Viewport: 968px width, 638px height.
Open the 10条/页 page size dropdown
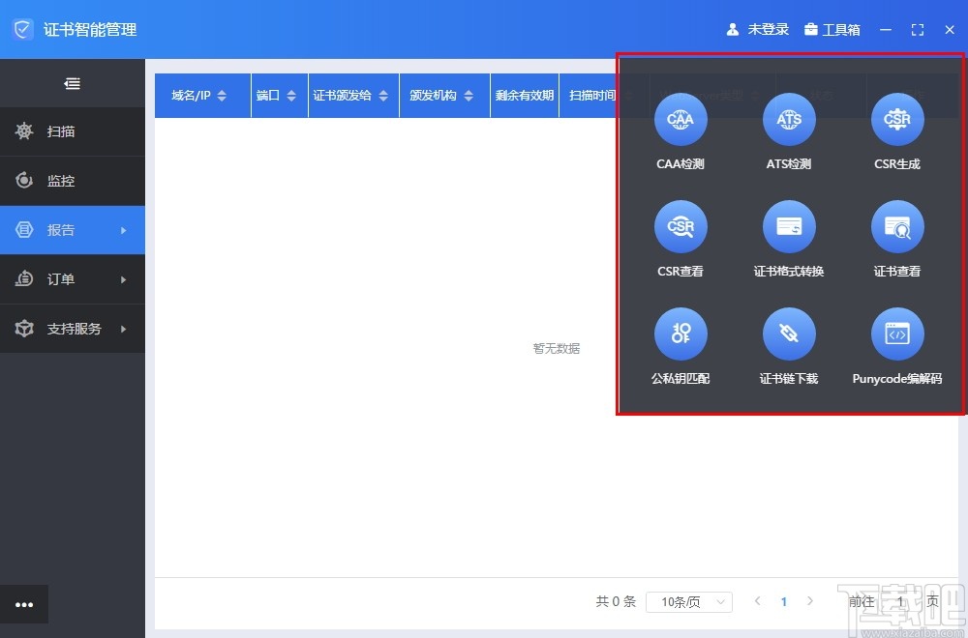pyautogui.click(x=688, y=601)
